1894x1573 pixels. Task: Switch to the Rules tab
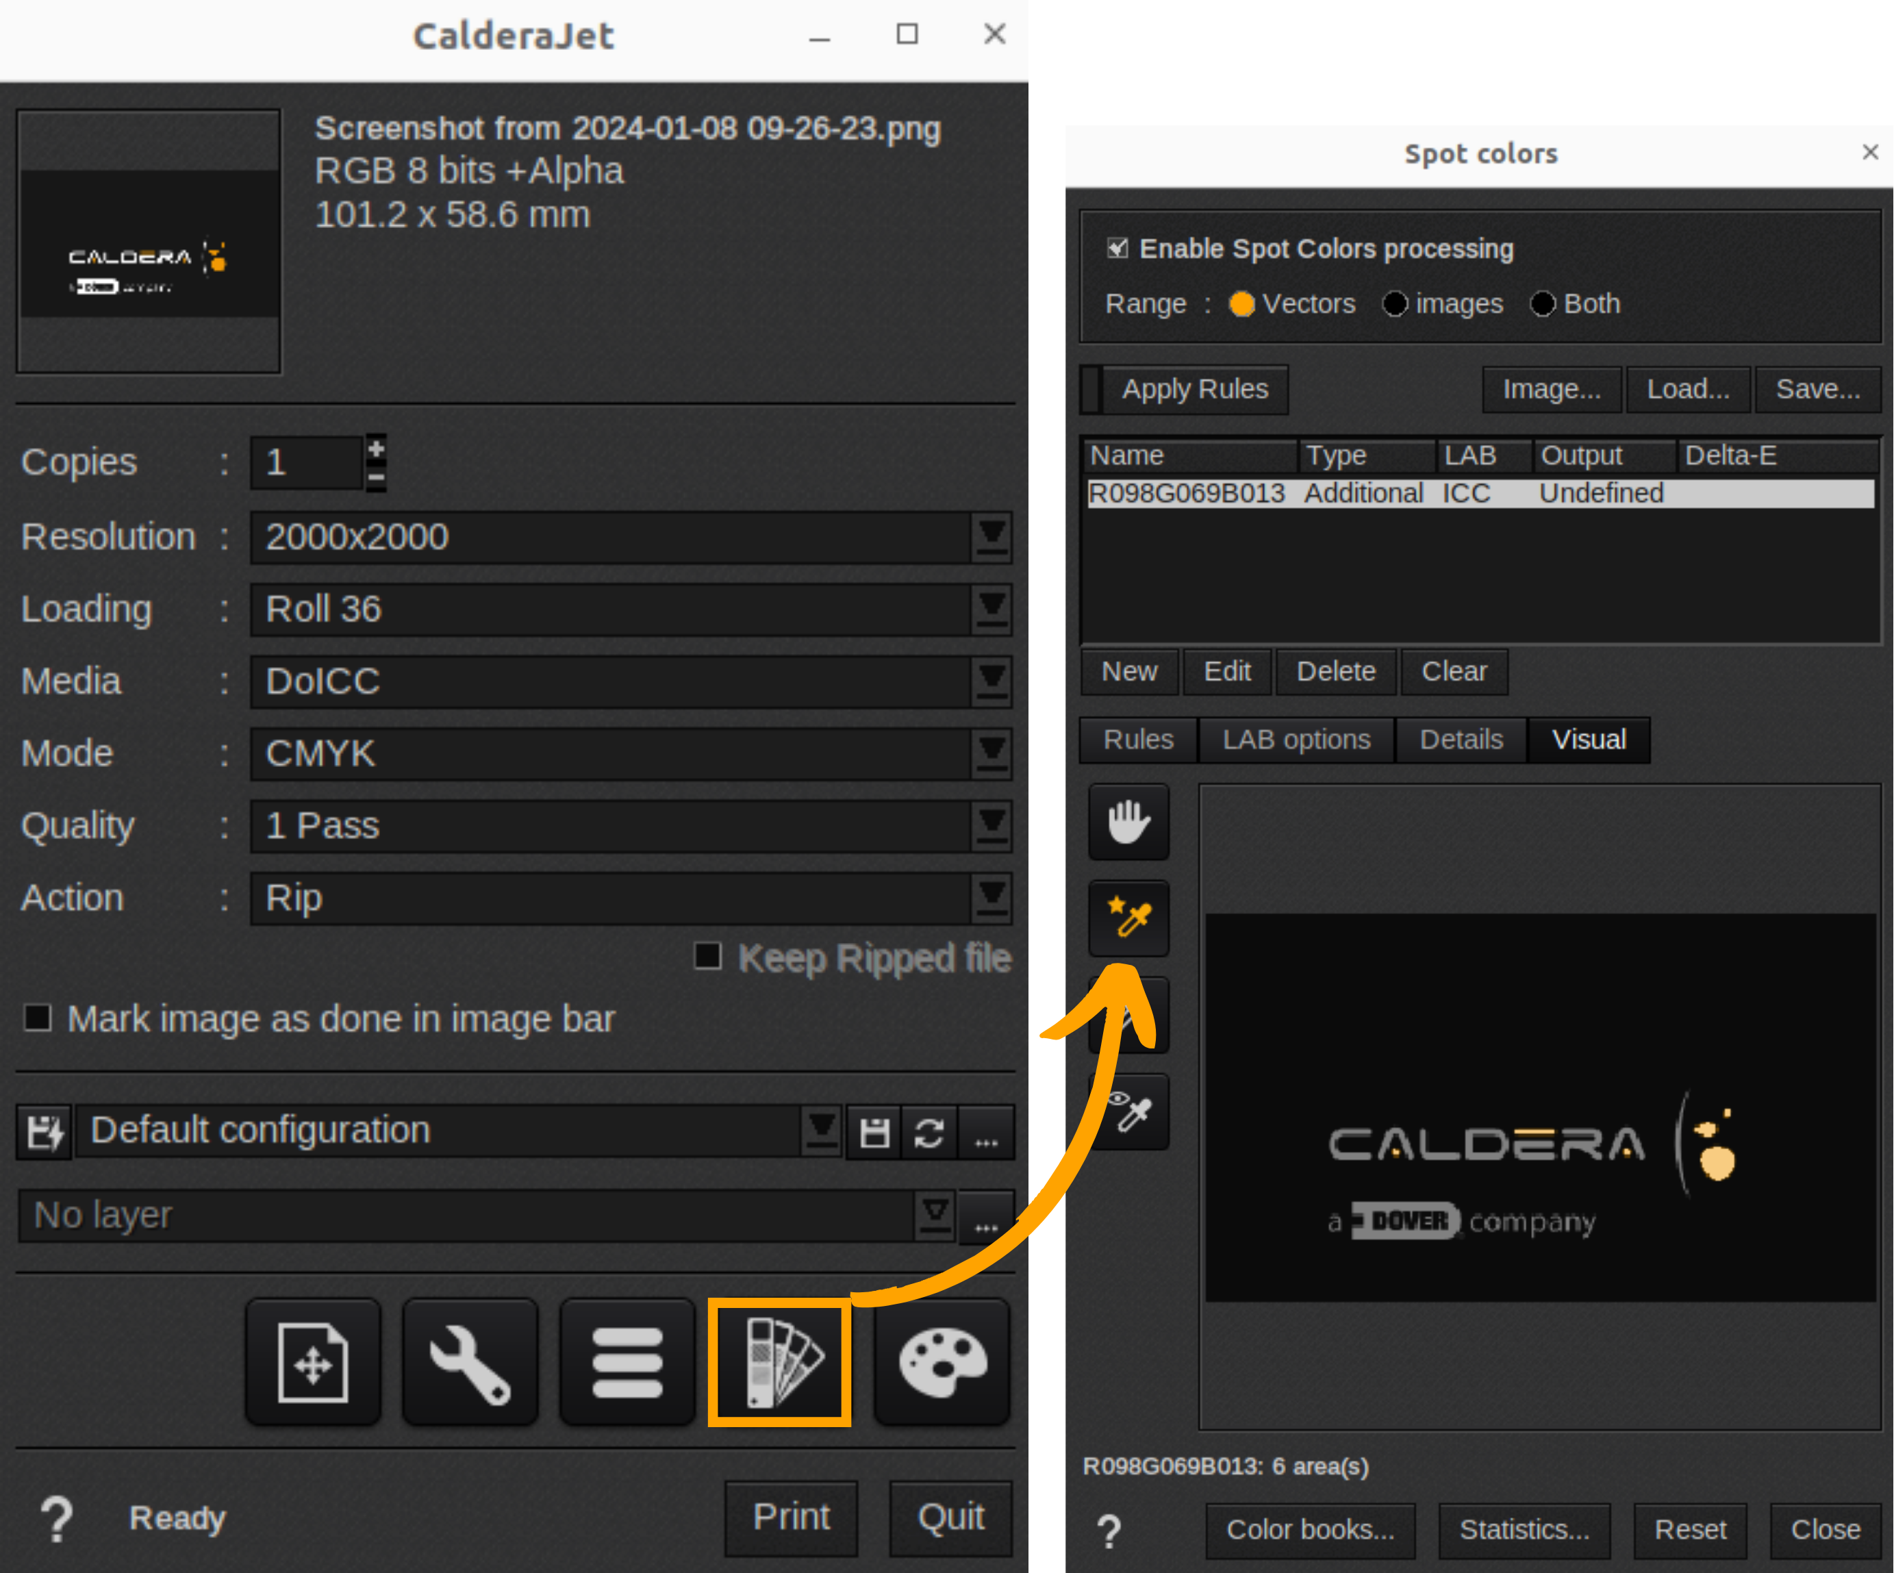coord(1138,740)
